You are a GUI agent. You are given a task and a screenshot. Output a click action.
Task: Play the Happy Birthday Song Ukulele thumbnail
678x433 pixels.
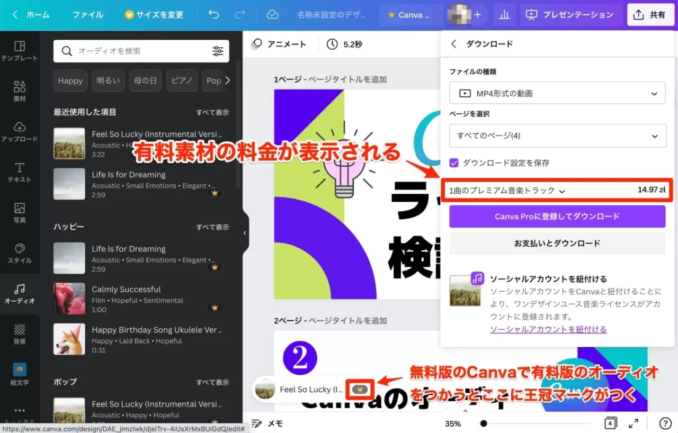click(69, 339)
